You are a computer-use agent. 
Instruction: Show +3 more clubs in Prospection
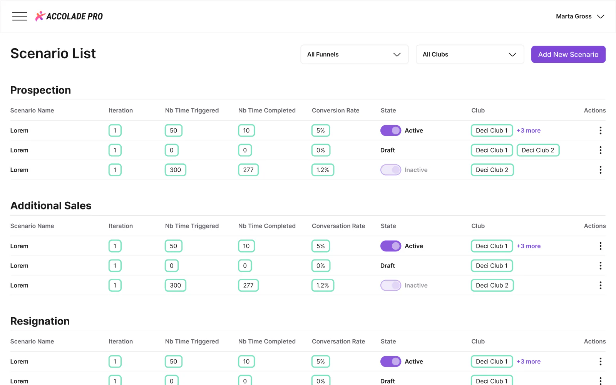pos(529,131)
